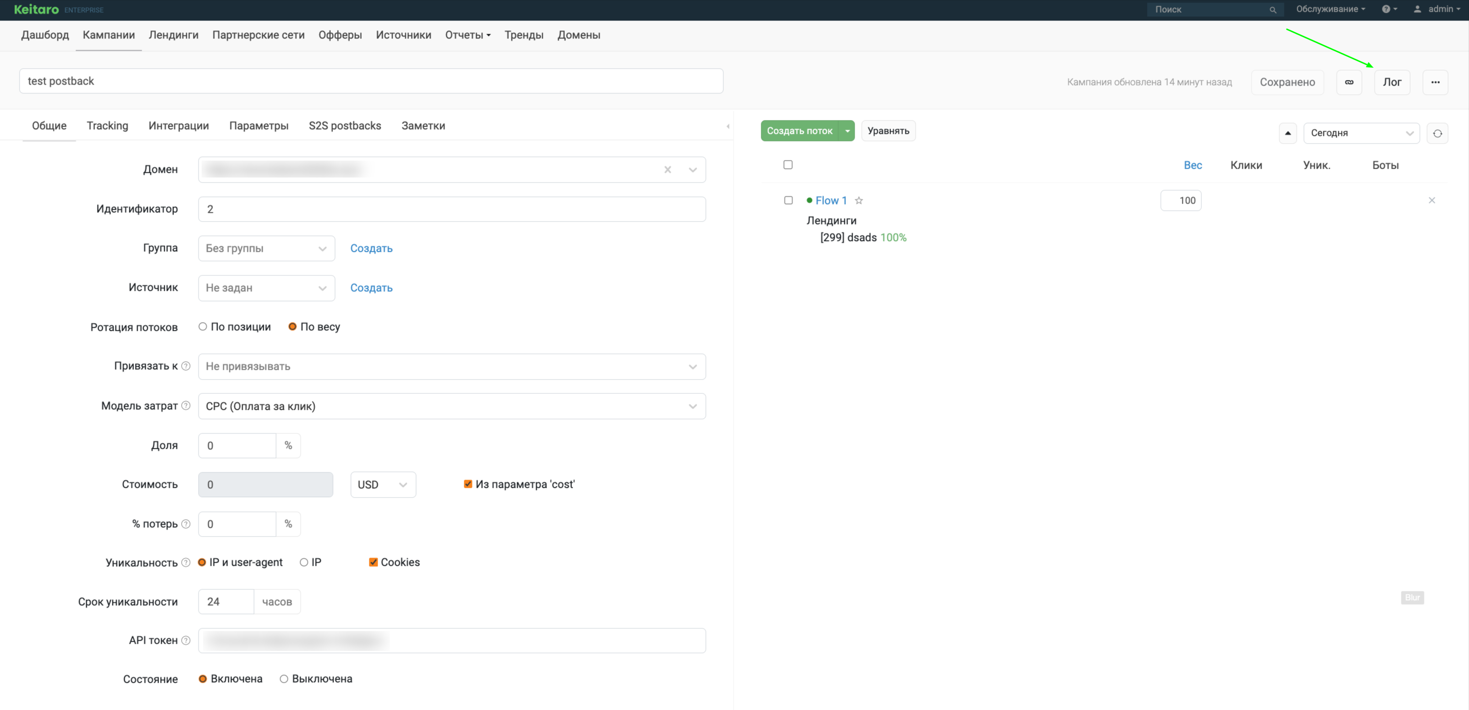Open the Сегодня date range dropdown
The height and width of the screenshot is (710, 1469).
[x=1361, y=133]
